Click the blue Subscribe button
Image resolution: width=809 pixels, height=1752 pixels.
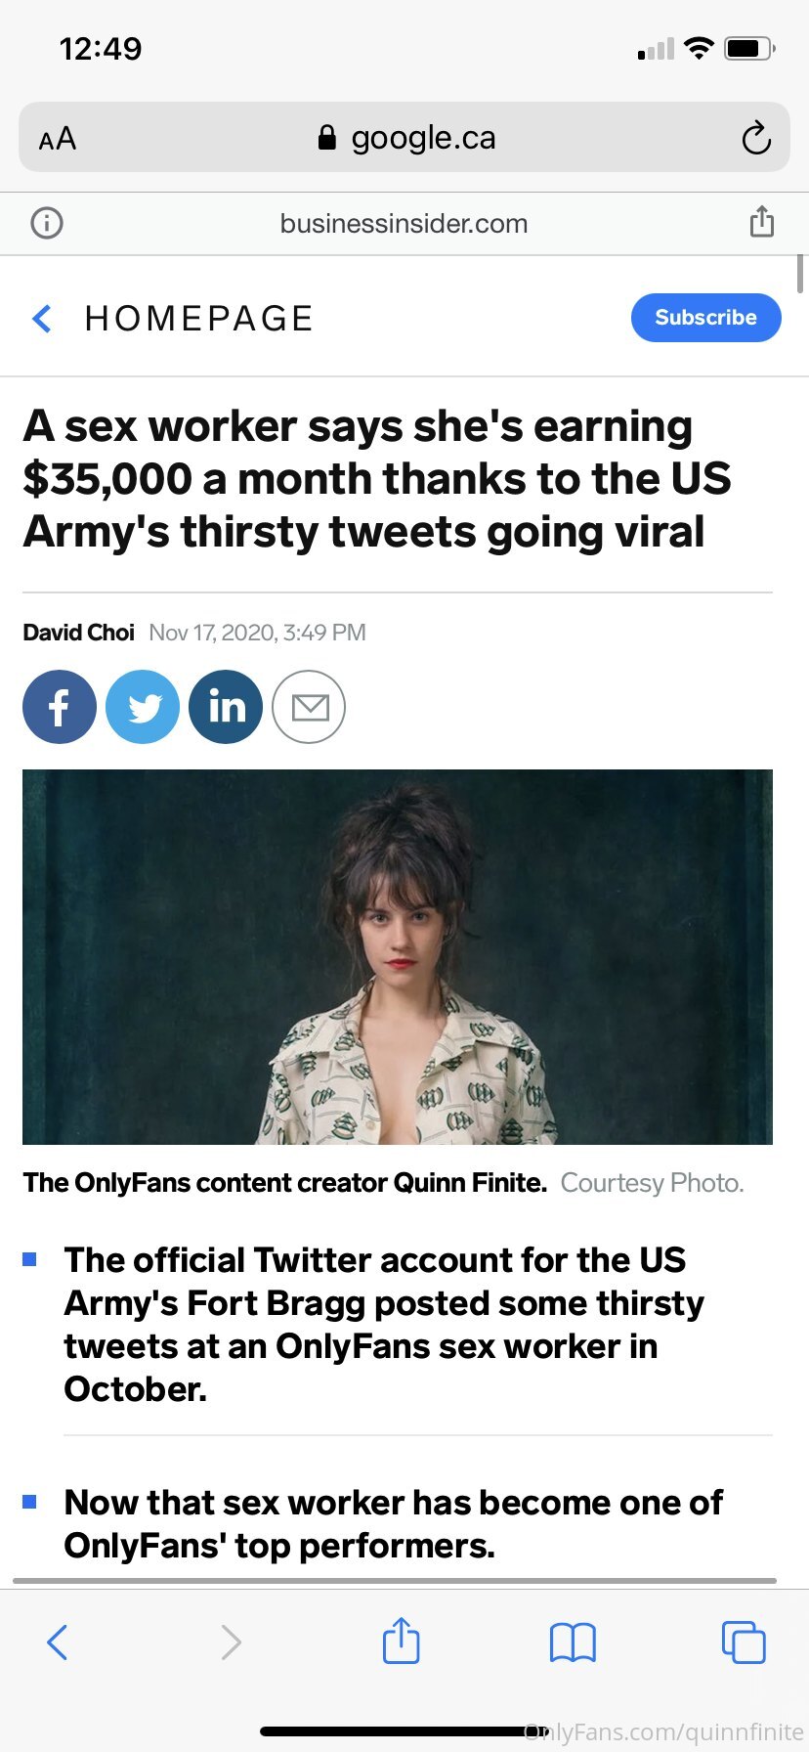click(705, 318)
